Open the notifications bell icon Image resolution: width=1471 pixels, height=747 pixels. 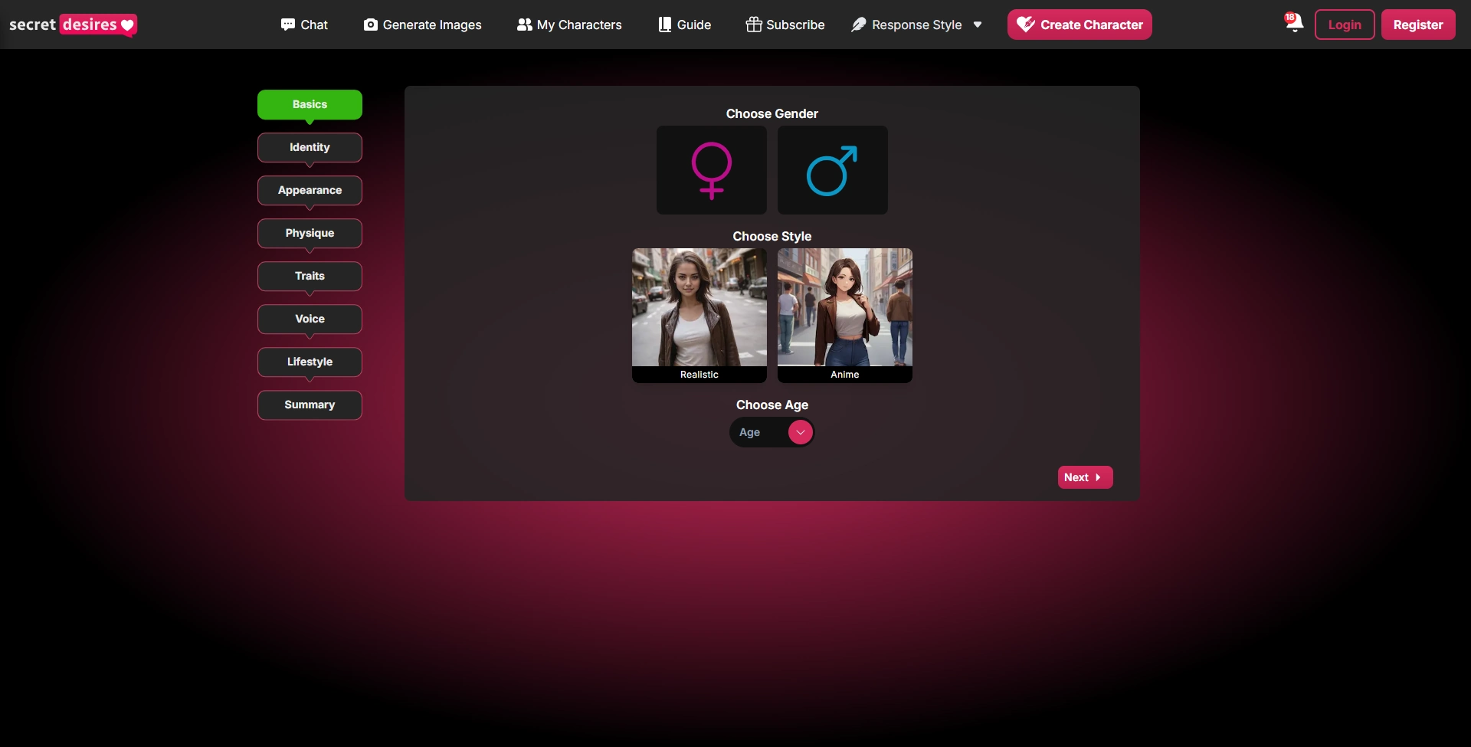(1293, 24)
